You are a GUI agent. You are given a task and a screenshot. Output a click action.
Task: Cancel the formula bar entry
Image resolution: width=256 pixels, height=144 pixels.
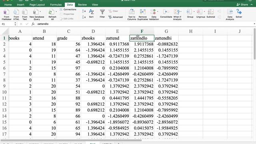click(x=21, y=24)
